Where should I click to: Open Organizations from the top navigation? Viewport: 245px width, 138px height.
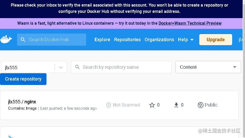pyautogui.click(x=159, y=40)
